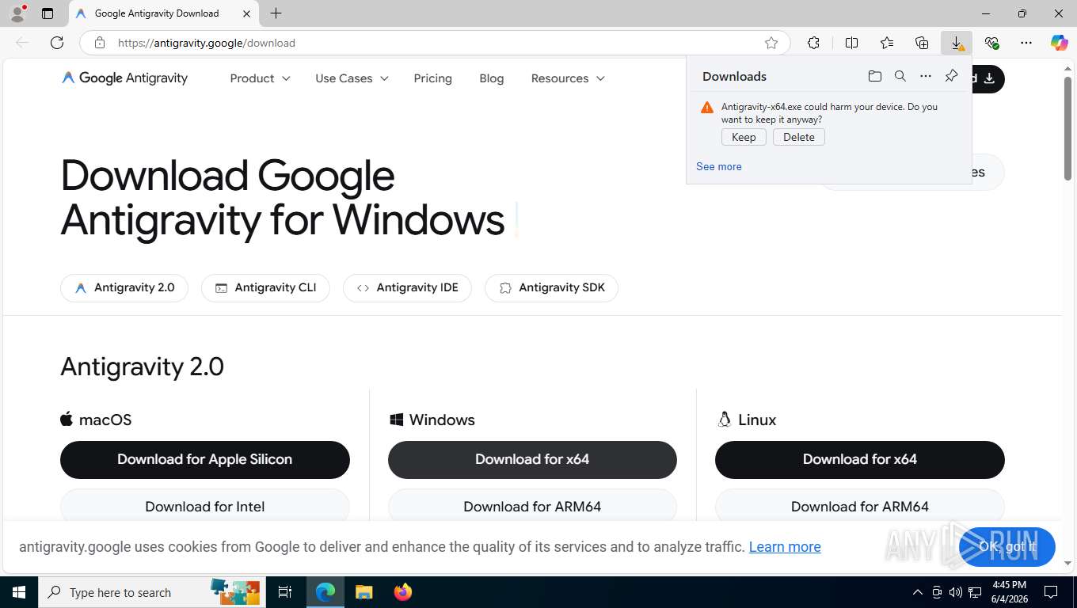Viewport: 1077px width, 608px height.
Task: Open the browser profile icon
Action: coord(17,13)
